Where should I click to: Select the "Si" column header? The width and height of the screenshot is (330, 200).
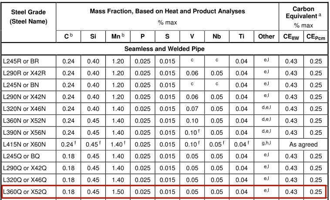(x=93, y=37)
